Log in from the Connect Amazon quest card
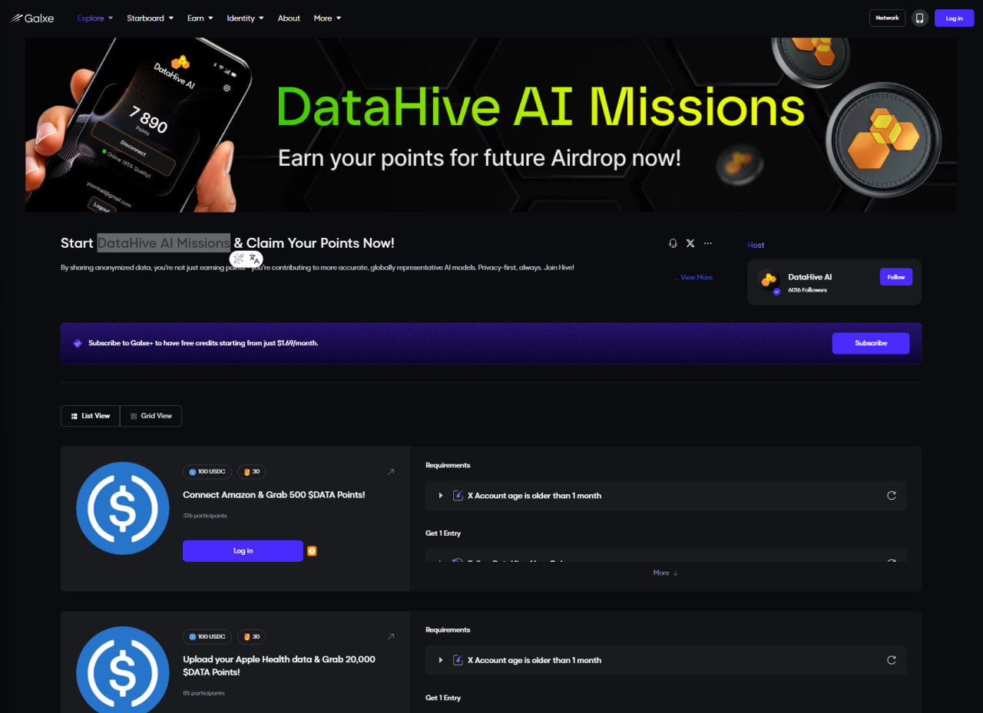 point(243,551)
